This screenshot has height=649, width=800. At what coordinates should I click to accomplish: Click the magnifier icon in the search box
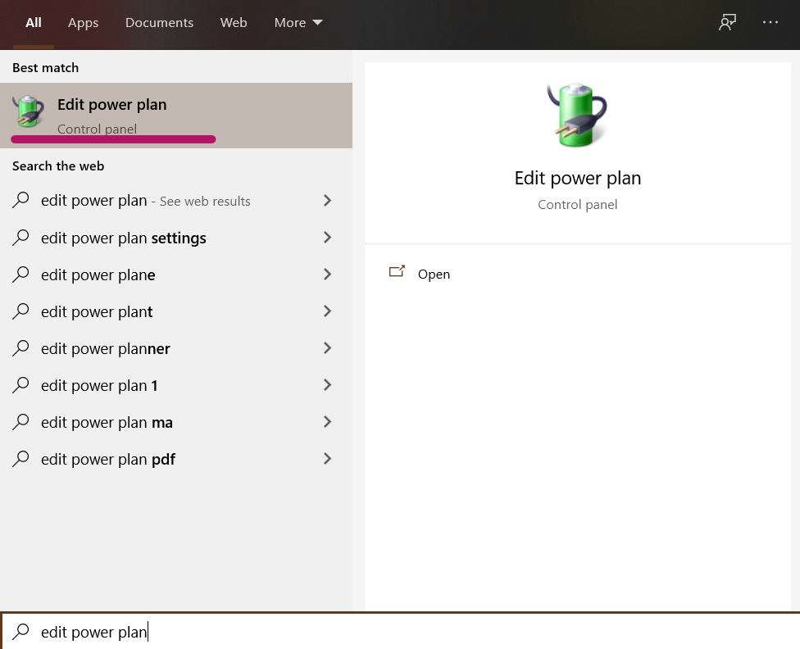[21, 632]
